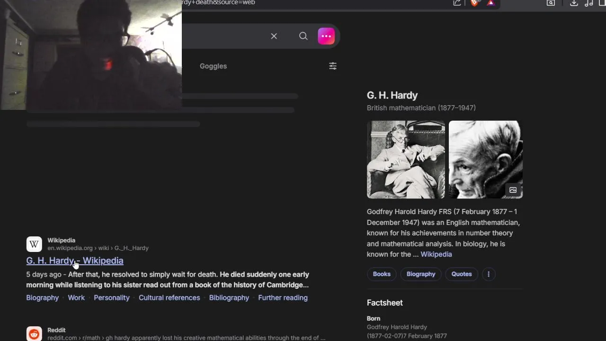The width and height of the screenshot is (606, 341).
Task: Select the Quotes chip
Action: [462, 274]
